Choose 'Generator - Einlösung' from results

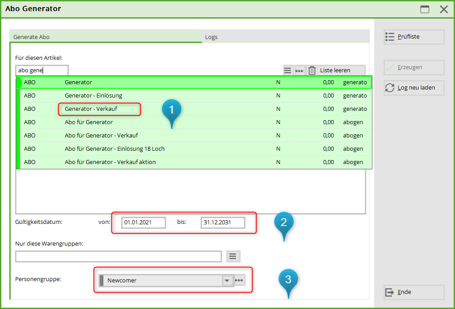tap(93, 96)
